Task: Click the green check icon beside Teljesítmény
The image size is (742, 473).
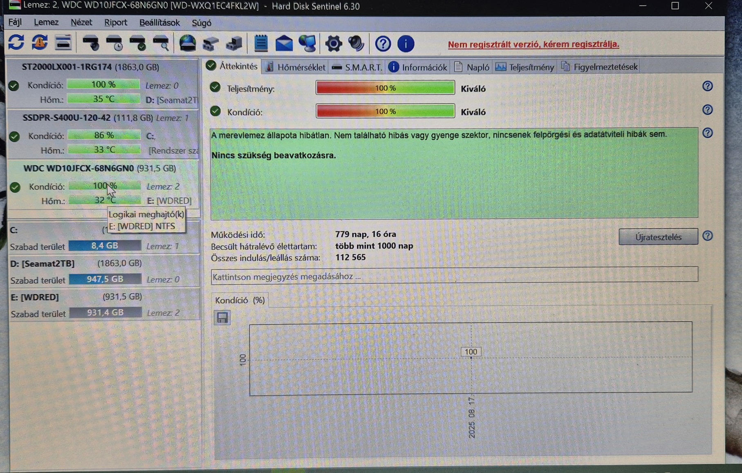Action: click(215, 87)
